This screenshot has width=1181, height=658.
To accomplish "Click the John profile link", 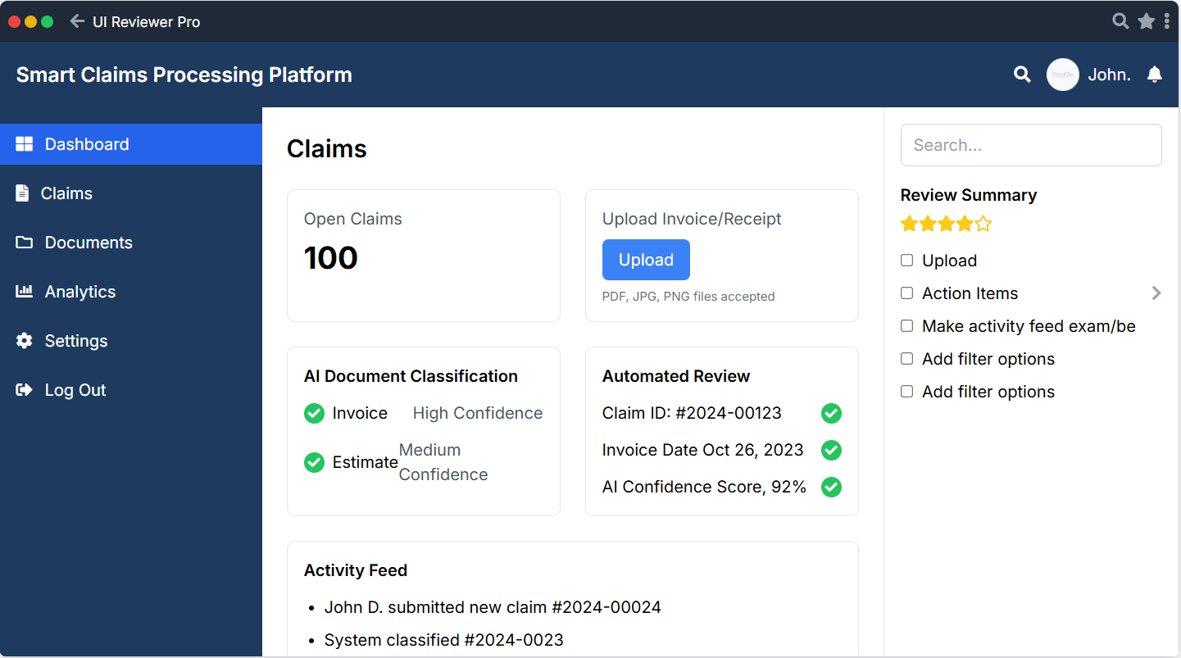I will [1109, 74].
